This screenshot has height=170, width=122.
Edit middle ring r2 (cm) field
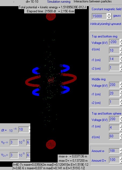coord(114,102)
